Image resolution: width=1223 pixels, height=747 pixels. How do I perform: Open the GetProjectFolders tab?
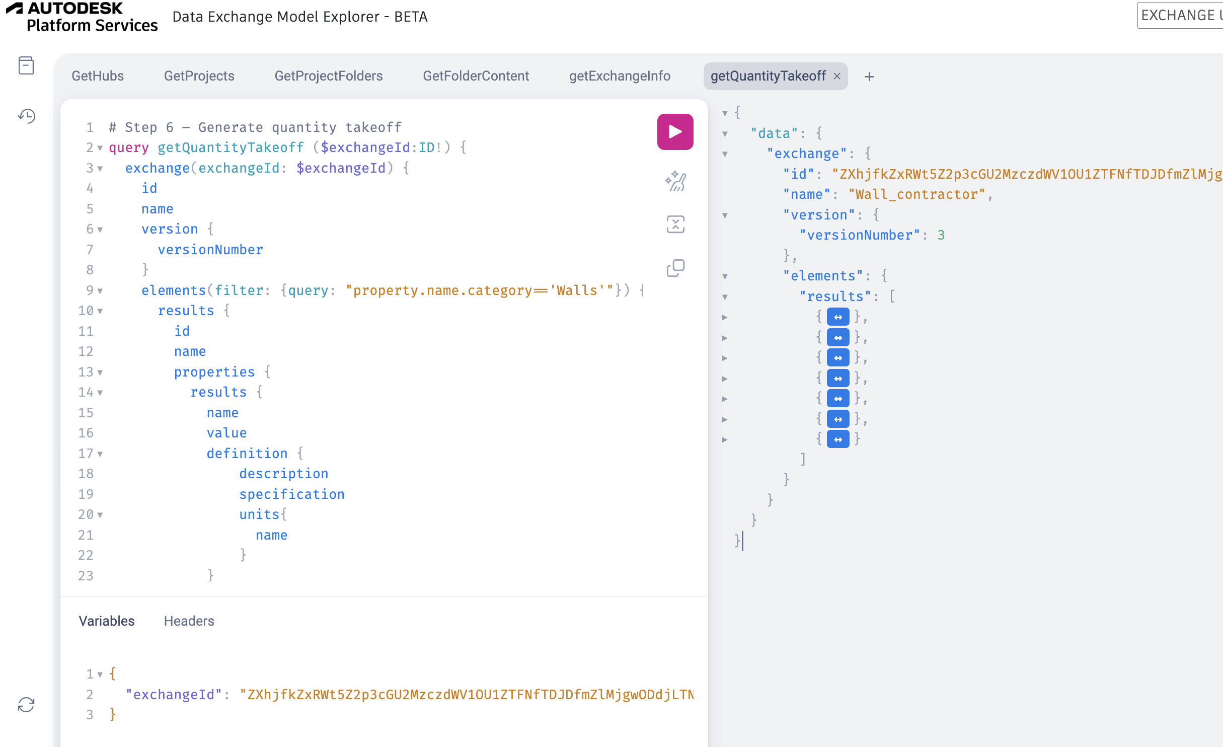329,76
